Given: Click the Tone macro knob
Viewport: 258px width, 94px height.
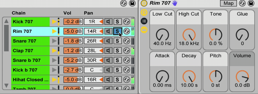Looking at the screenshot, I should (x=215, y=35).
